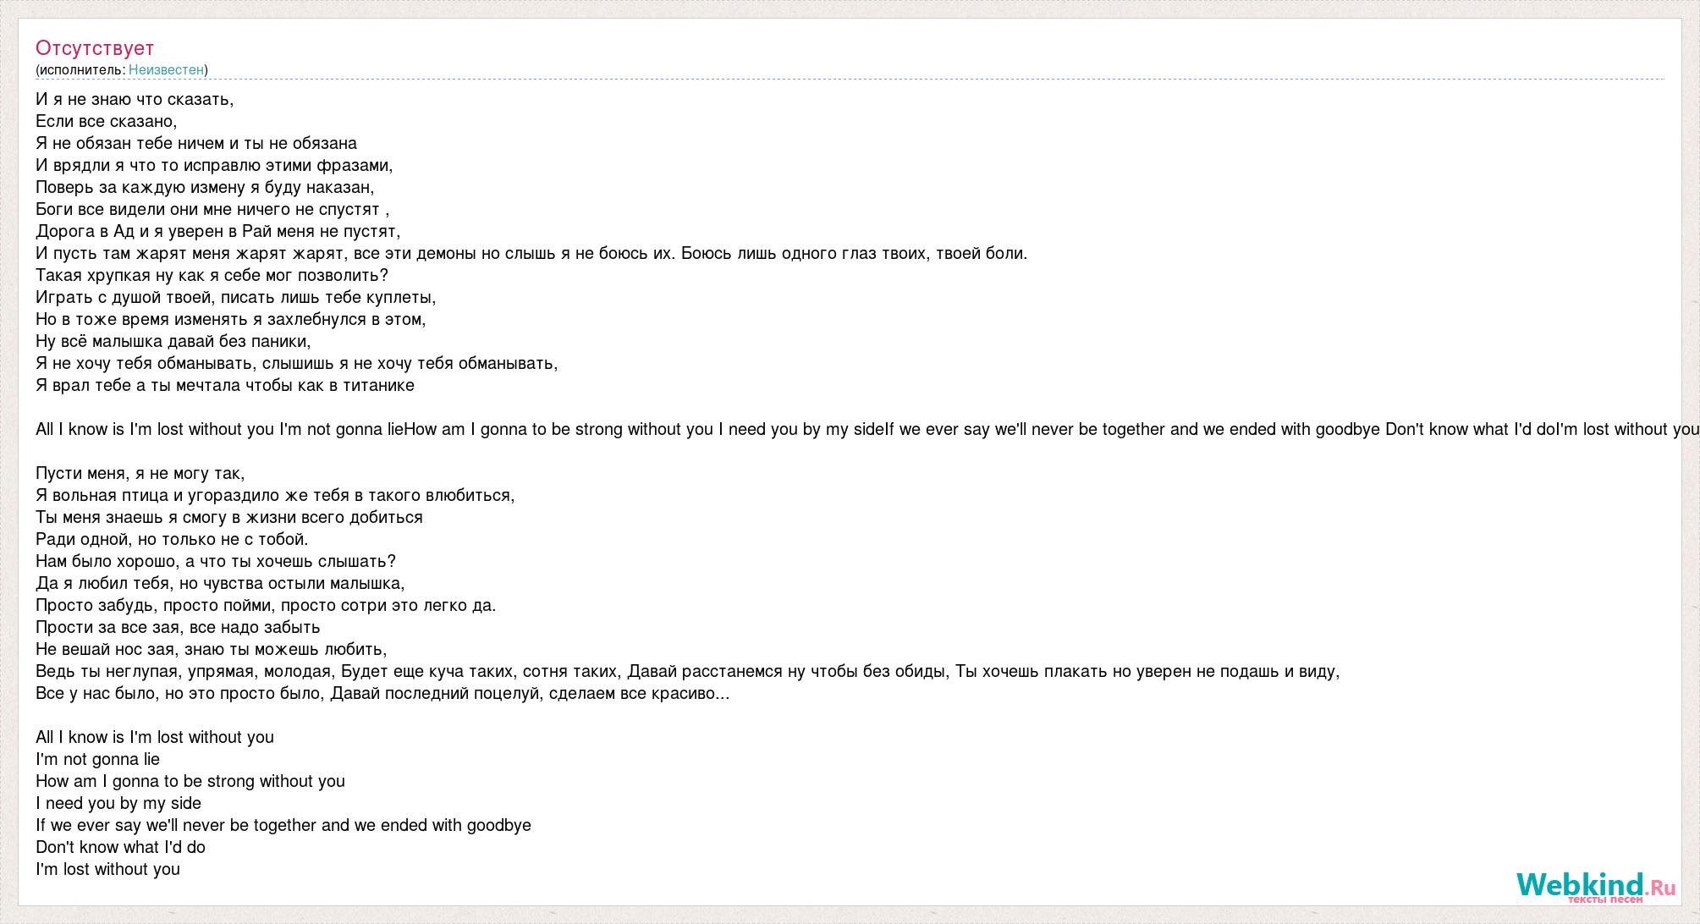Image resolution: width=1700 pixels, height=924 pixels.
Task: Click the line 'Если все сказано'
Action: [107, 122]
